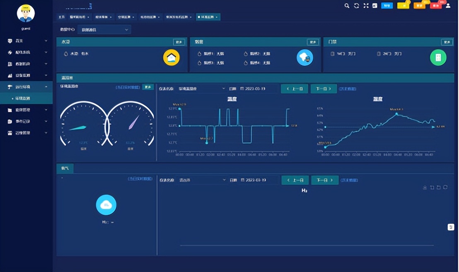Open the data center dropdown below the tabs

[x=104, y=29]
